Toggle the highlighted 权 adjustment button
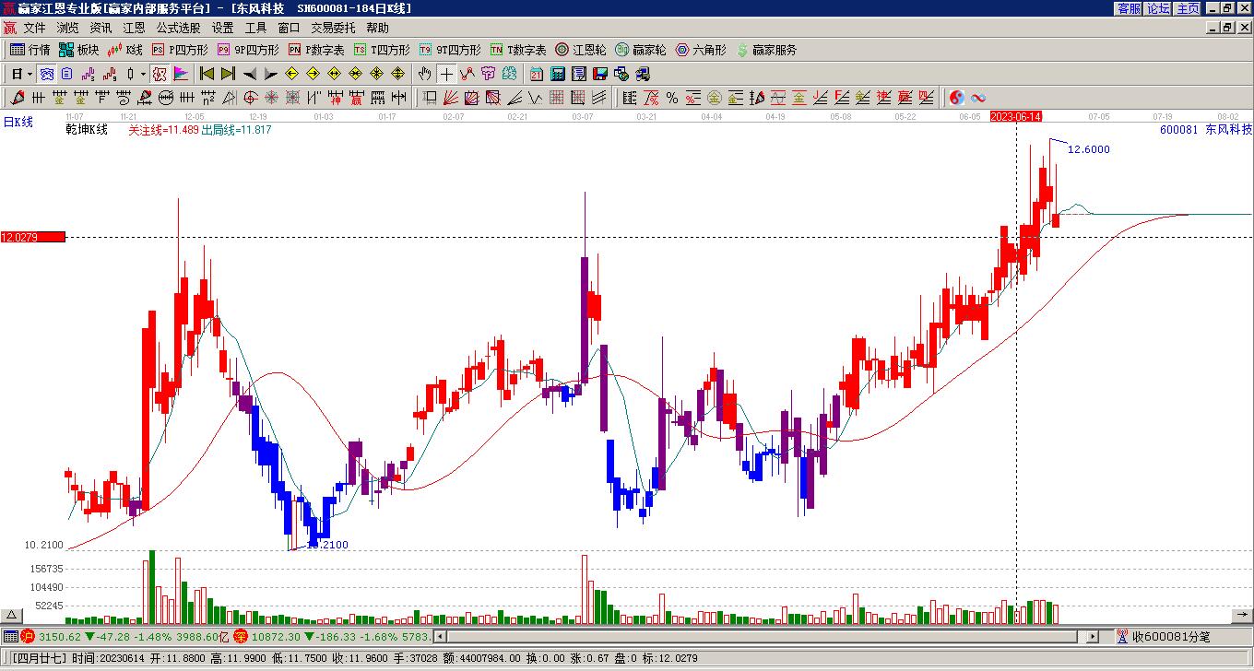Viewport: 1254px width, 671px height. click(x=159, y=74)
